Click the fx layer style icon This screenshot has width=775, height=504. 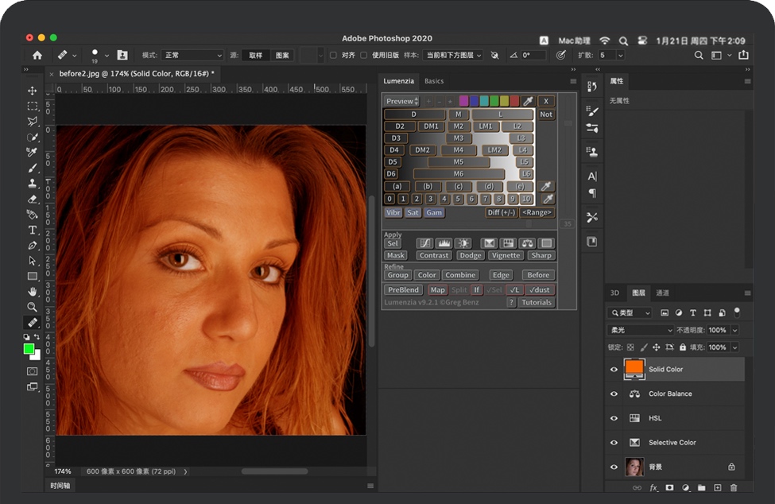tap(653, 487)
